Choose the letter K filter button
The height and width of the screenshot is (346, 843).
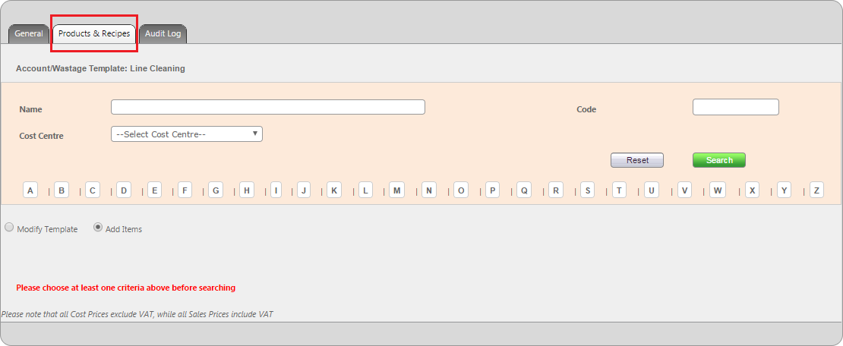click(334, 190)
